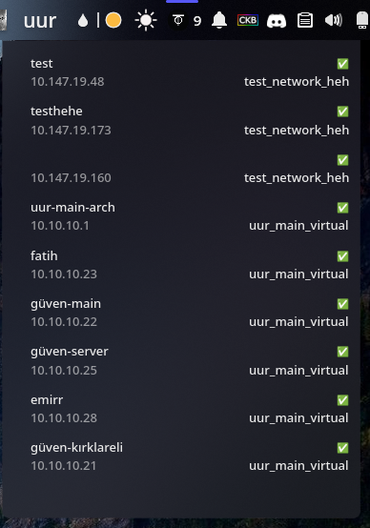Toggle the checkmark for güven-kırklareli
The image size is (370, 528).
tap(342, 448)
